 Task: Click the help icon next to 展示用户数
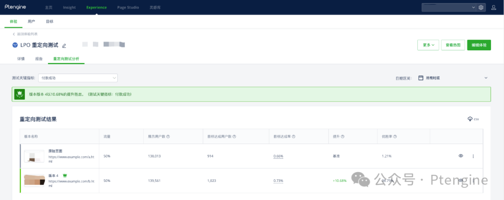pyautogui.click(x=168, y=137)
